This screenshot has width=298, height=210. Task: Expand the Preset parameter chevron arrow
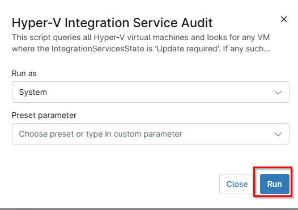[278, 134]
